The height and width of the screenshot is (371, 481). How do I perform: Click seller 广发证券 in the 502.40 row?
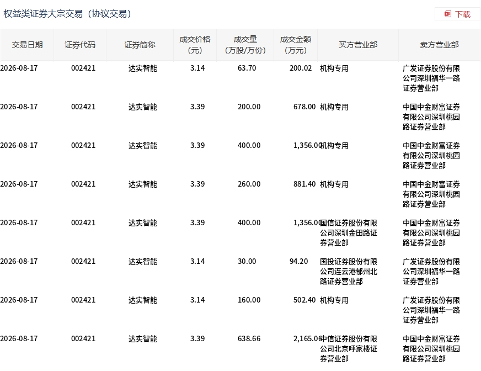point(431,310)
